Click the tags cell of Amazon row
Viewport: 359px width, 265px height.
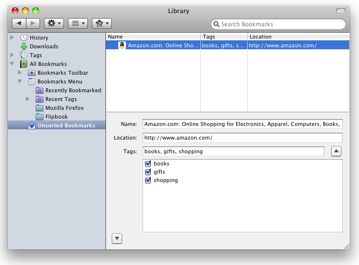pos(223,45)
